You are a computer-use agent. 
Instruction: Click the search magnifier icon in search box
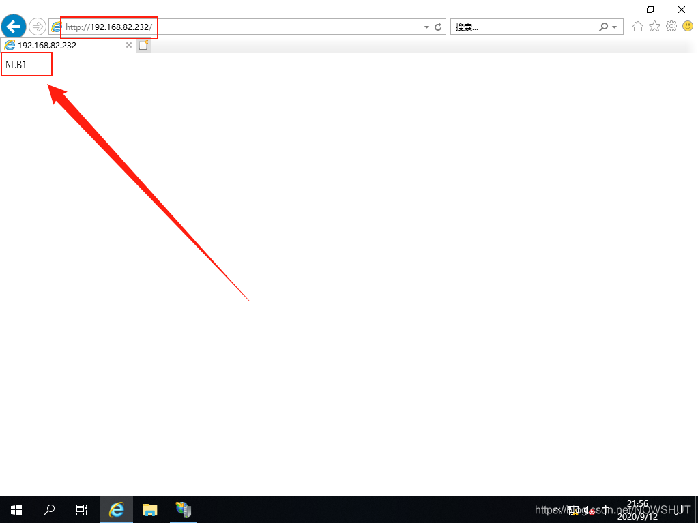603,27
